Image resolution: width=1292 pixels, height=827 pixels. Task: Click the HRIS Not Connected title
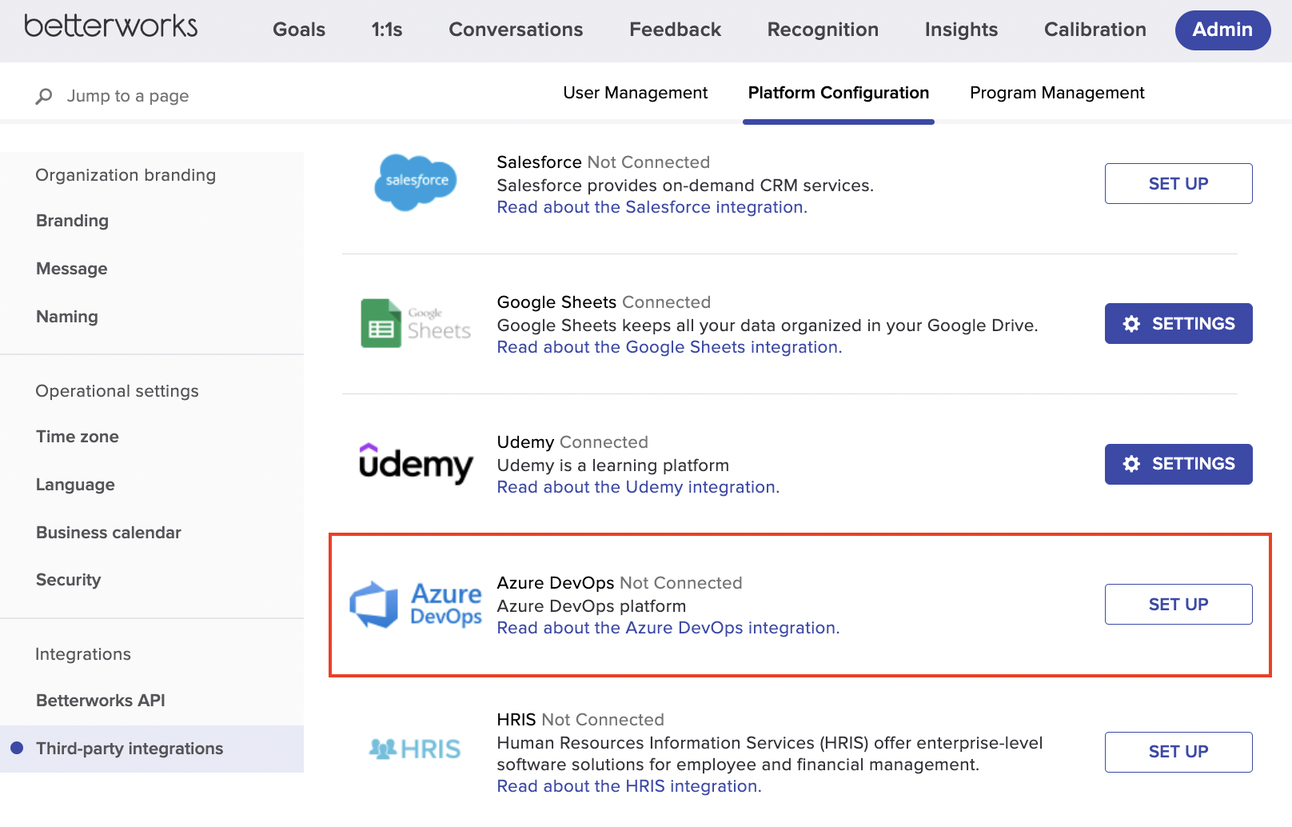(x=580, y=720)
